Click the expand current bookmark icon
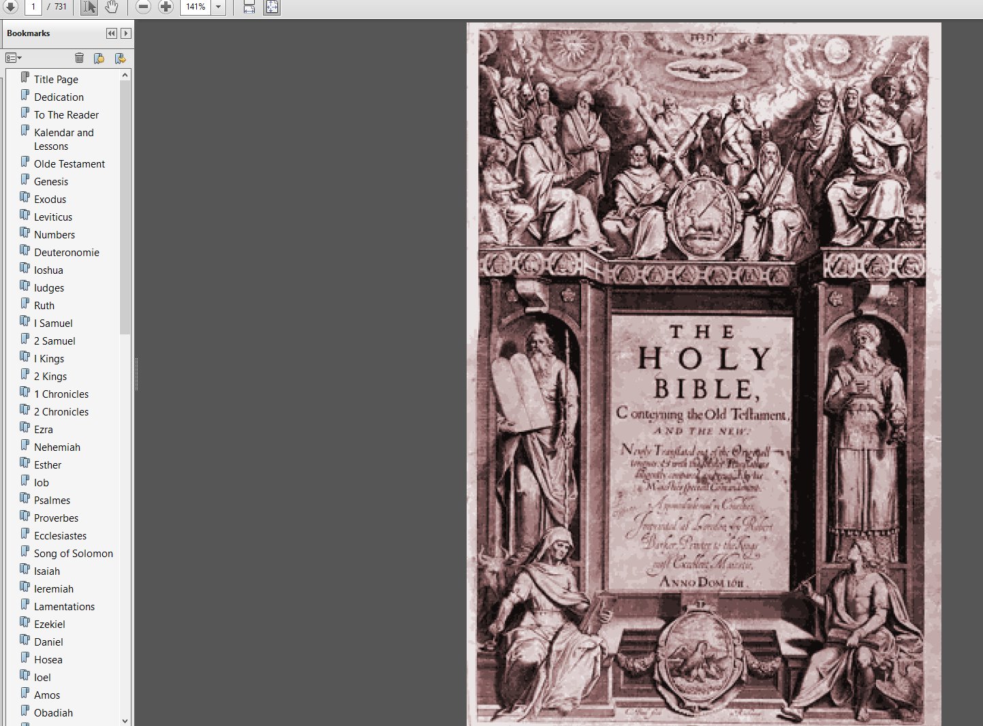Viewport: 983px width, 726px height. 120,58
